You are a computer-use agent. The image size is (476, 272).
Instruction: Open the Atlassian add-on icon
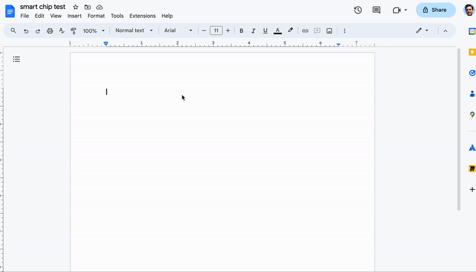coord(472,147)
